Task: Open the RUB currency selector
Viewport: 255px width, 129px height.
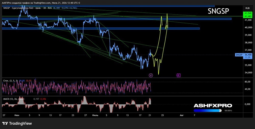Action: coord(248,8)
